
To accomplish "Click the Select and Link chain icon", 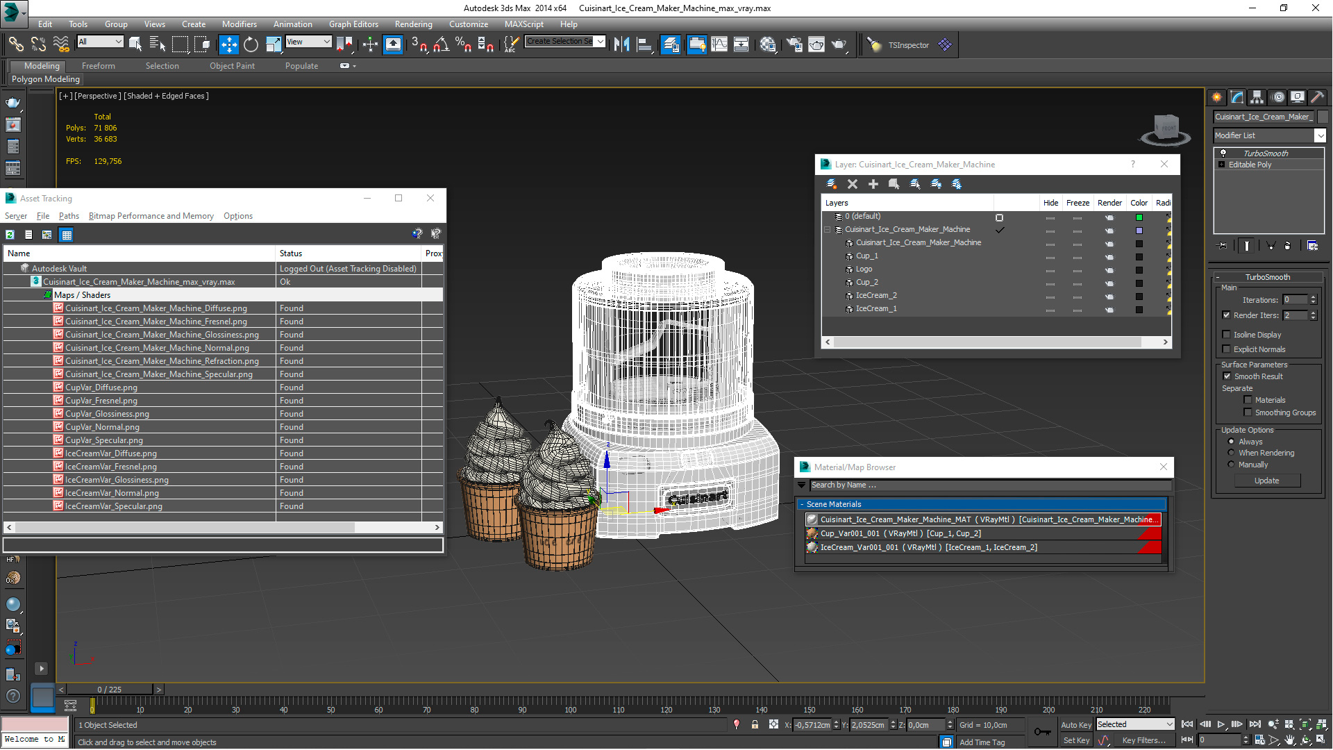I will pos(16,45).
